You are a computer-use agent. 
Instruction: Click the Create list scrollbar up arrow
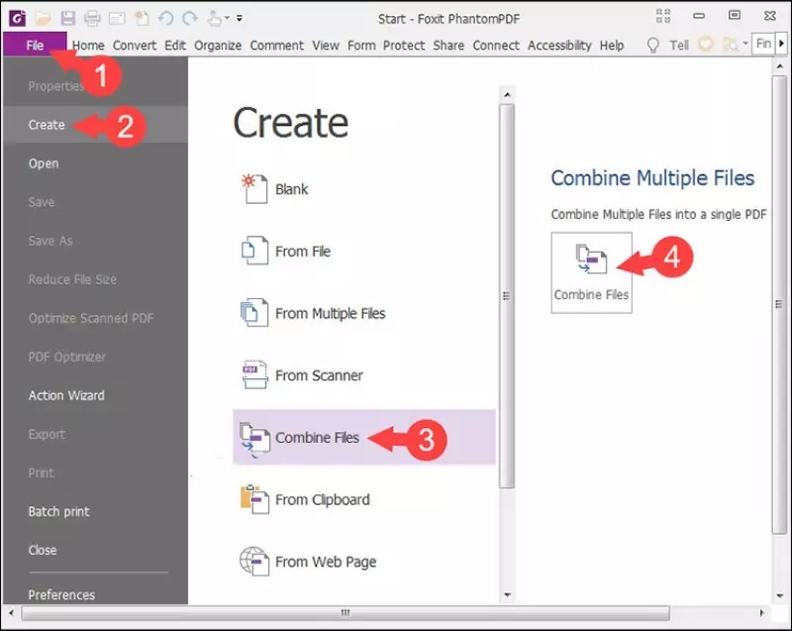[507, 94]
